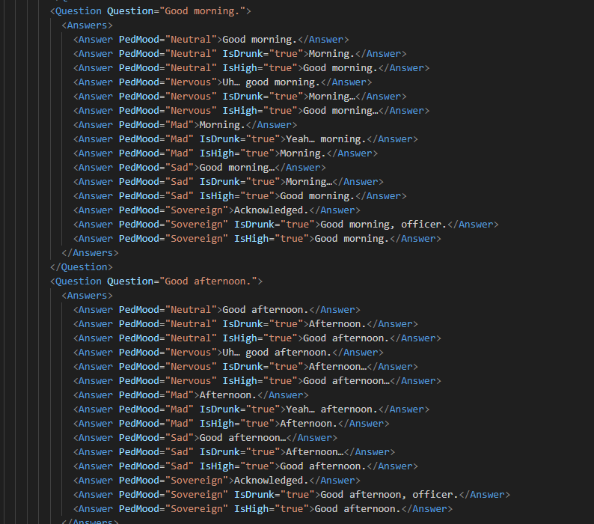Click "Acknowledged." in the Good morning block
The image size is (594, 524).
click(271, 210)
